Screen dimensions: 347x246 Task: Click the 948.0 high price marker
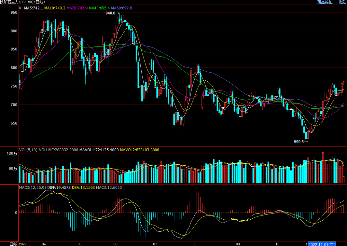(110, 13)
